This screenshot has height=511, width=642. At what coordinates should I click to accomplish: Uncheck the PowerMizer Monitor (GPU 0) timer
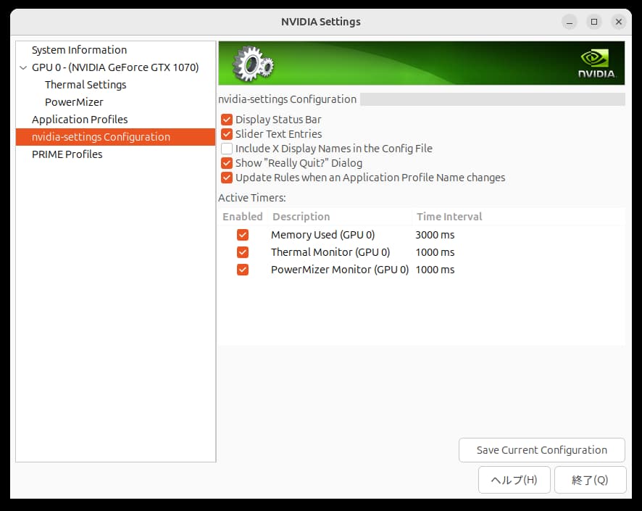point(243,270)
